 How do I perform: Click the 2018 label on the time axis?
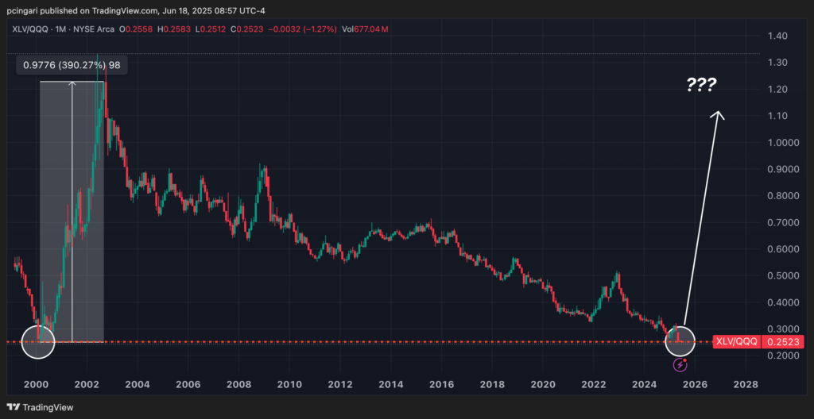(x=492, y=386)
